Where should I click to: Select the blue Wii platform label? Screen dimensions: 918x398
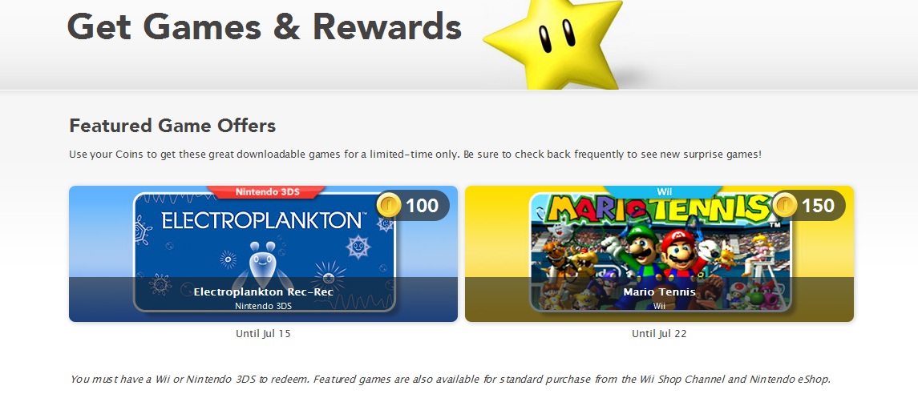(x=663, y=191)
